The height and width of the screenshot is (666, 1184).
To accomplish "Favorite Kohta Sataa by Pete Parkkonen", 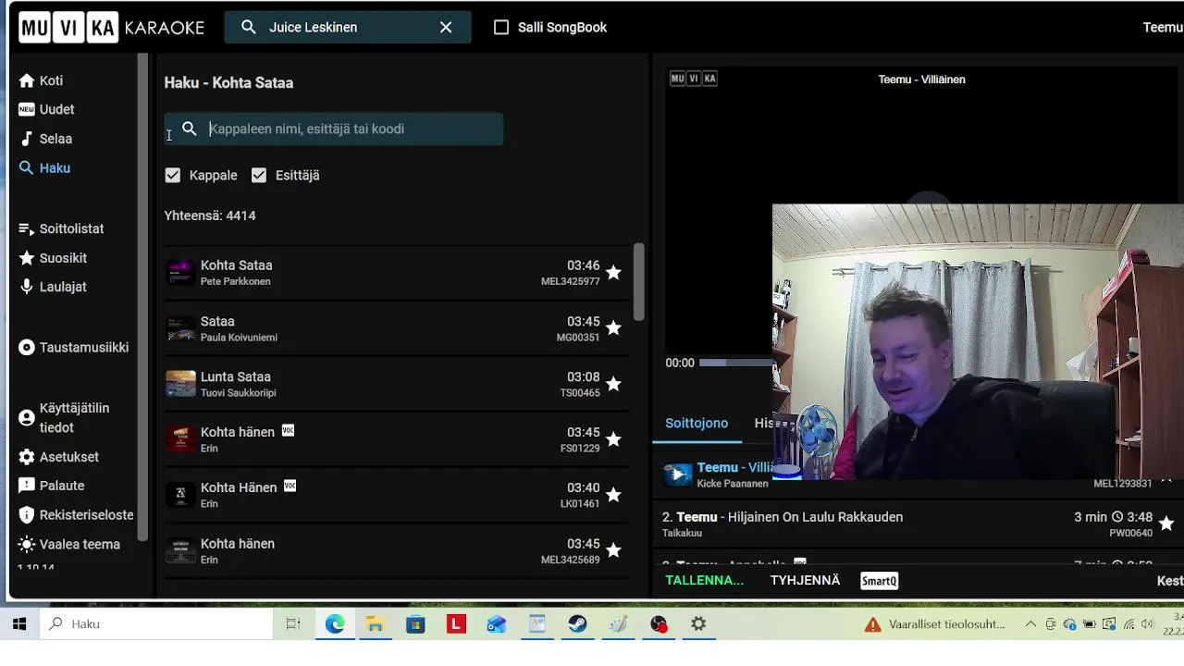I will [613, 273].
